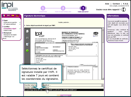The height and width of the screenshot is (97, 131).
Task: Switch language using the UK flag icon
Action: pos(8,16)
